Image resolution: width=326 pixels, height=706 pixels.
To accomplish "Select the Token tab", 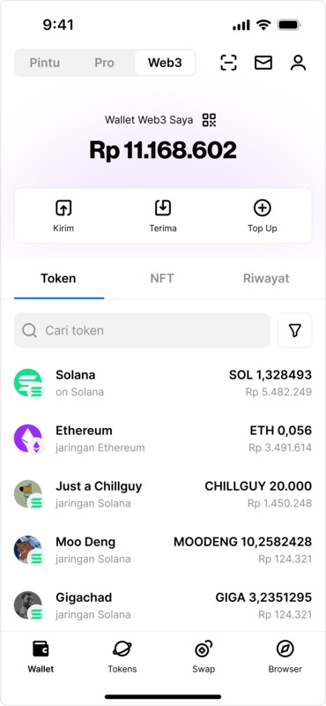I will point(58,278).
